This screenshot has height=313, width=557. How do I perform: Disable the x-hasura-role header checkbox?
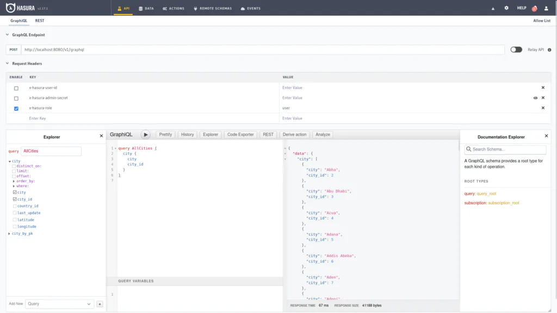pyautogui.click(x=16, y=109)
